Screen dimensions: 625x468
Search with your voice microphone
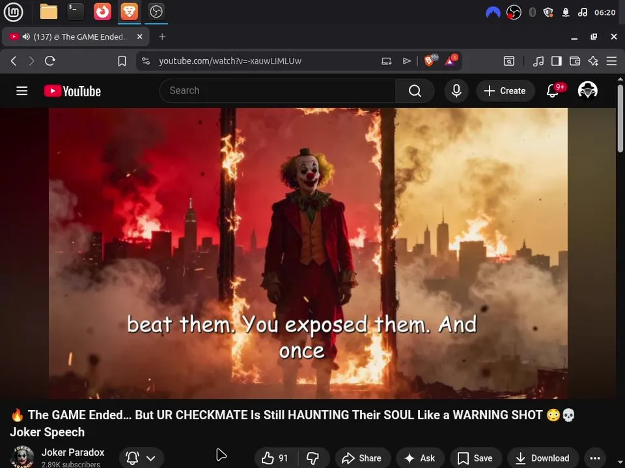click(x=456, y=91)
